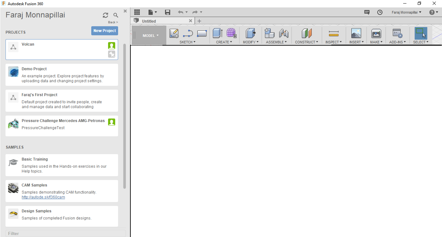
Task: Open Faraj's First Project
Action: pyautogui.click(x=62, y=101)
